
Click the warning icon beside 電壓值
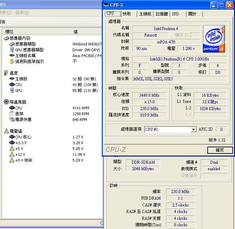6,131
